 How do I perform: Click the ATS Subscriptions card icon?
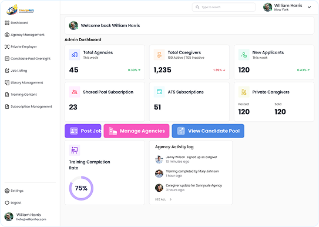click(x=159, y=92)
